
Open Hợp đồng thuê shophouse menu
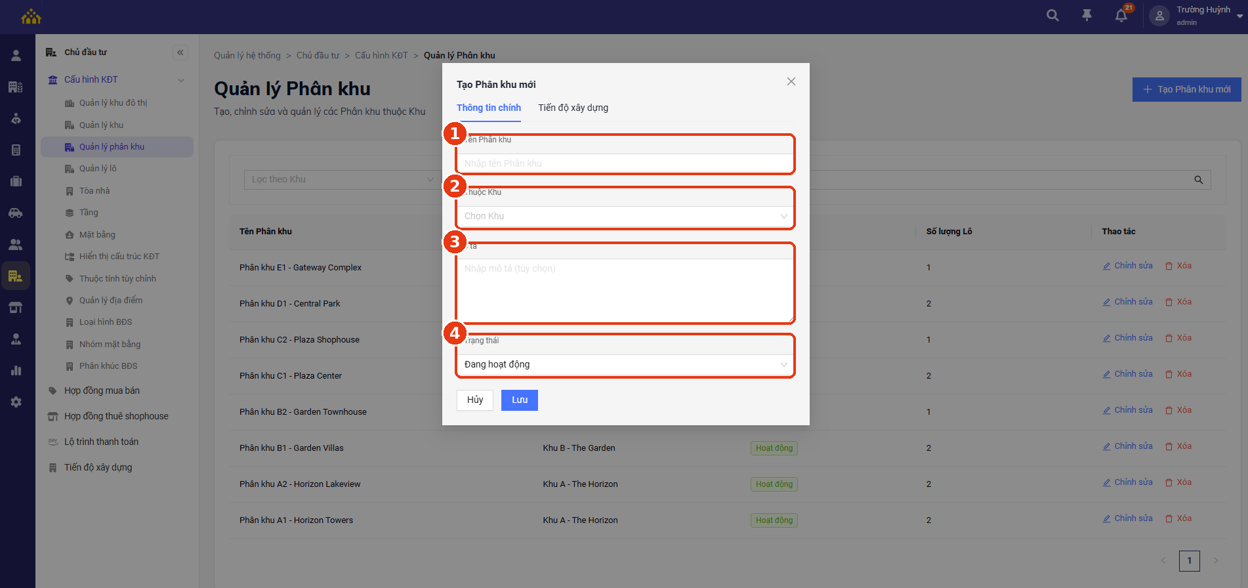(x=117, y=417)
